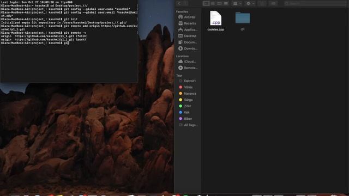Image resolution: width=349 pixels, height=196 pixels.
Task: Select the blue Kék tag
Action: click(x=184, y=112)
